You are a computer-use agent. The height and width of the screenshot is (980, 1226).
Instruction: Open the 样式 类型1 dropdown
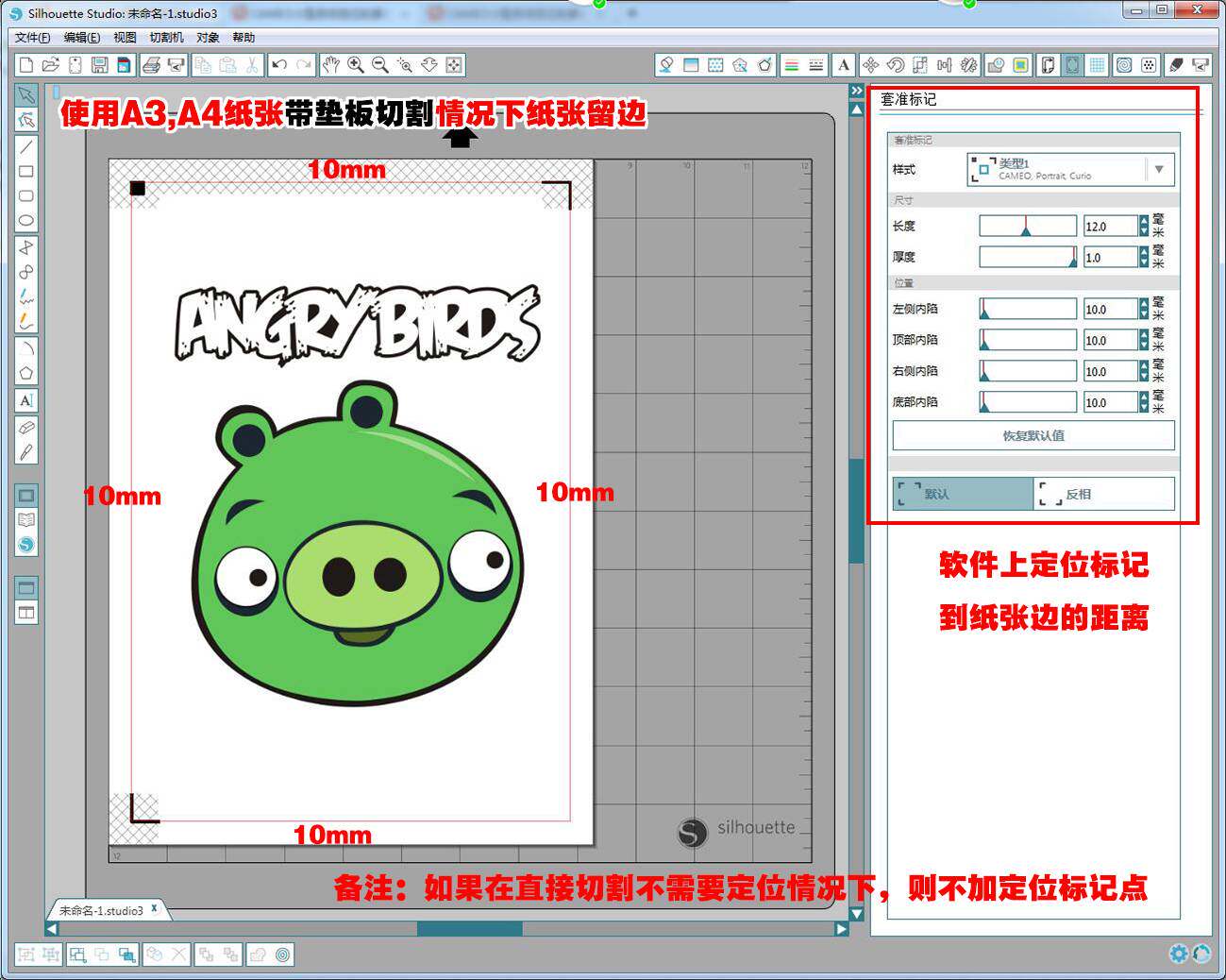[x=1071, y=169]
